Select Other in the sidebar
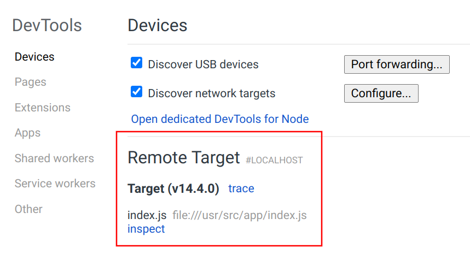Viewport: 470px width, 272px height. pyautogui.click(x=28, y=209)
